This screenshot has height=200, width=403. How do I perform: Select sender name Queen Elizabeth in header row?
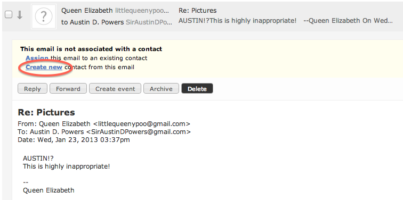87,11
